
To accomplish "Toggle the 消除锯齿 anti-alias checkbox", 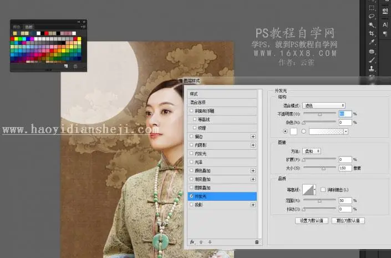I will [x=323, y=190].
